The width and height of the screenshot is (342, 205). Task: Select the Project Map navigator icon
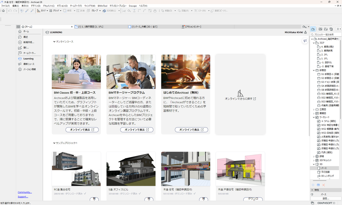(x=313, y=29)
